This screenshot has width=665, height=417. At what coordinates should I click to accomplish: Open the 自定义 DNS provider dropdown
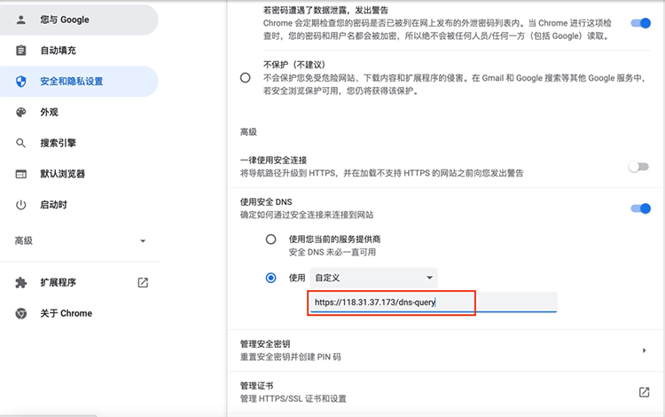point(373,278)
